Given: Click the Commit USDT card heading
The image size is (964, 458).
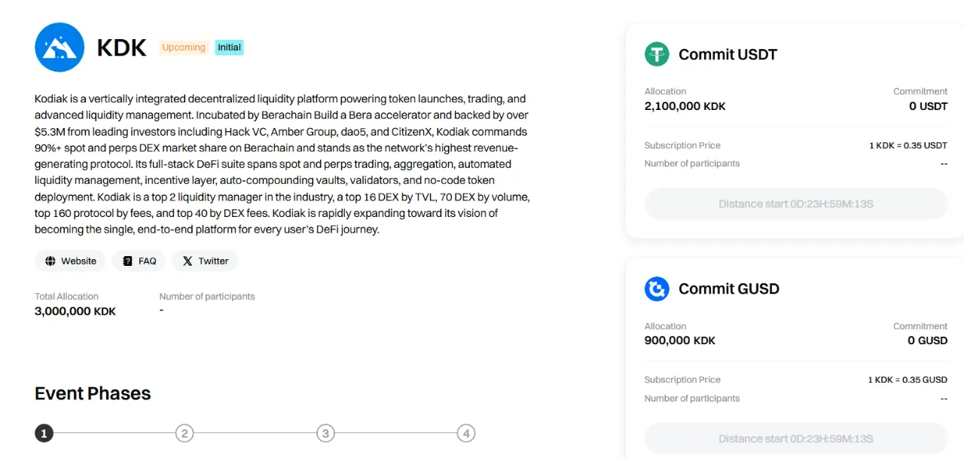Looking at the screenshot, I should (727, 54).
